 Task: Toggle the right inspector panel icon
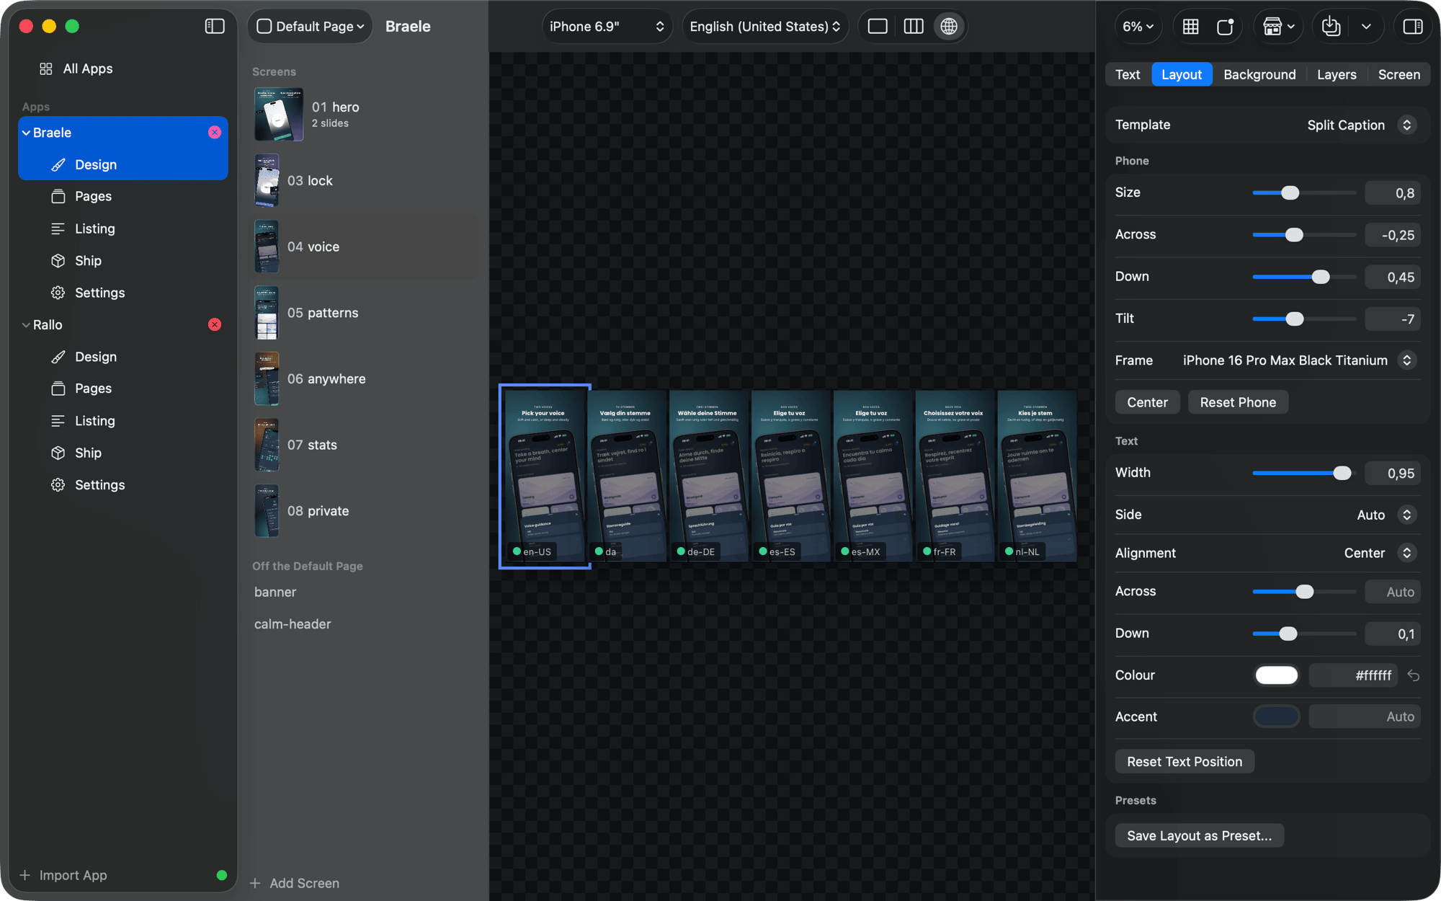coord(1413,27)
